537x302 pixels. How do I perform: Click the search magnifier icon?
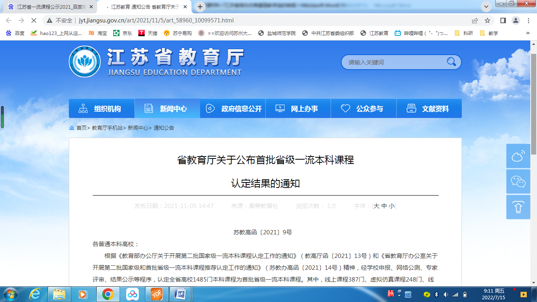pyautogui.click(x=451, y=62)
